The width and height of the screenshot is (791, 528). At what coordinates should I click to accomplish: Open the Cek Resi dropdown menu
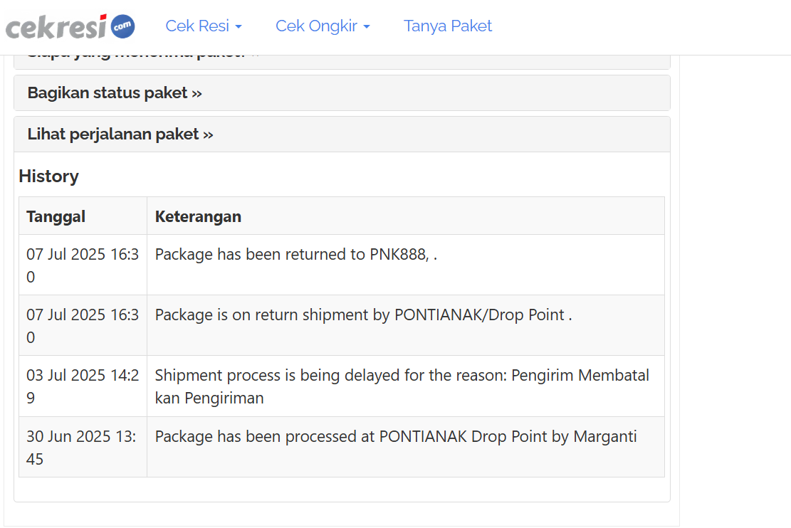coord(204,26)
